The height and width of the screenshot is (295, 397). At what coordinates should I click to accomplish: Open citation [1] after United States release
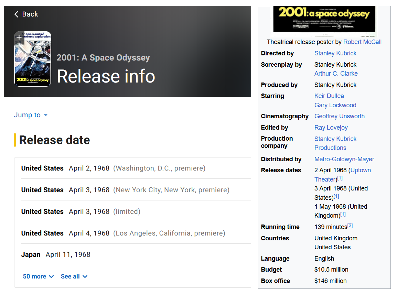click(336, 196)
